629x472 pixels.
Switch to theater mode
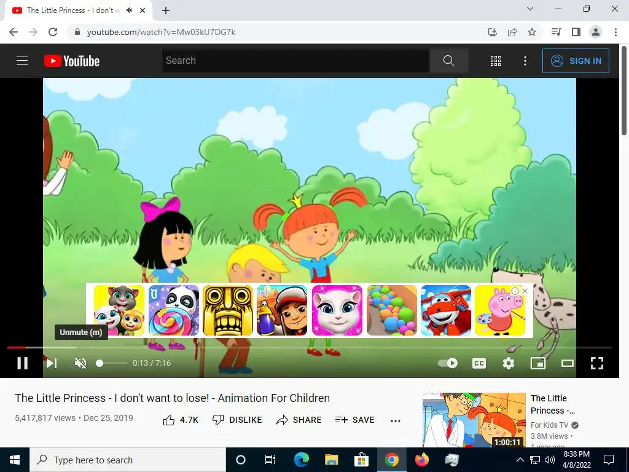pos(567,363)
